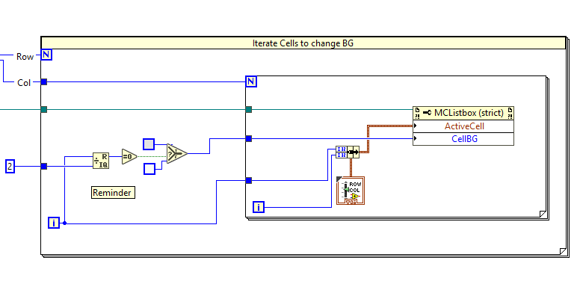Select the Bundle function node
The image size is (580, 290).
[x=348, y=152]
